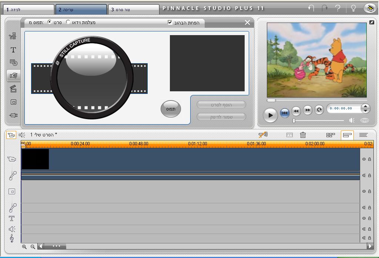Image resolution: width=379 pixels, height=258 pixels.
Task: Click the timeline scroll right arrow
Action: pos(370,247)
